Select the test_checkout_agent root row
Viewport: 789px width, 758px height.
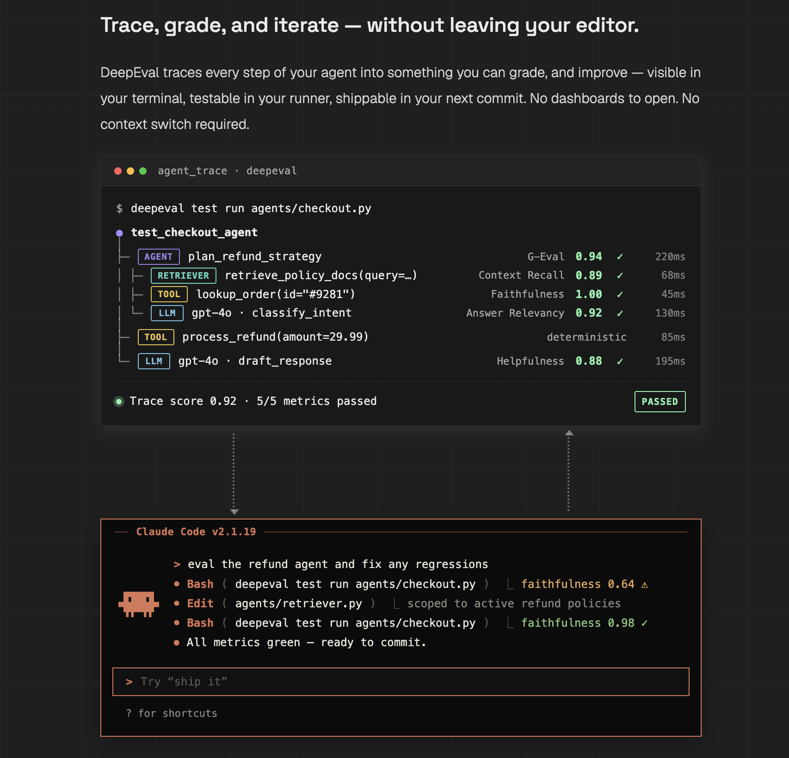(194, 232)
